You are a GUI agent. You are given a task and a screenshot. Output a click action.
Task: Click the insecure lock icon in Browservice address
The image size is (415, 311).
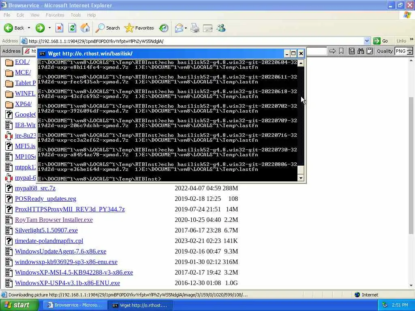click(27, 51)
